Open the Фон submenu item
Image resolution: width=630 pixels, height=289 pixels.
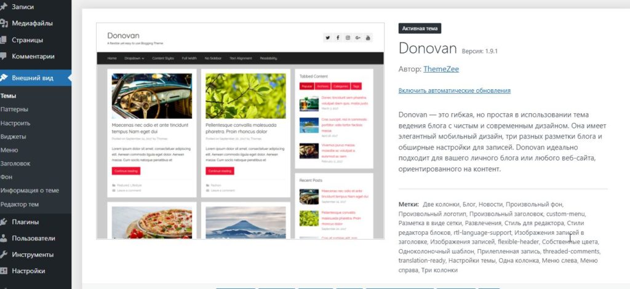coord(6,177)
